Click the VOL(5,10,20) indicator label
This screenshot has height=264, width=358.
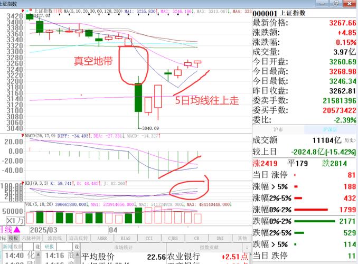click(39, 204)
